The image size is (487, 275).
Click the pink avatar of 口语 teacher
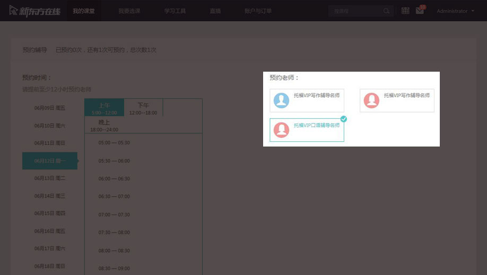pos(281,130)
